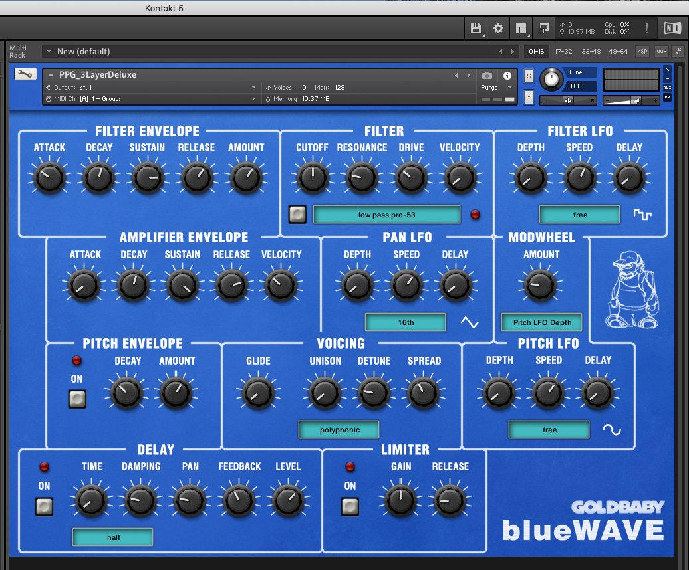Click the Tune knob in the header
Viewport: 689px width, 570px height.
click(551, 80)
